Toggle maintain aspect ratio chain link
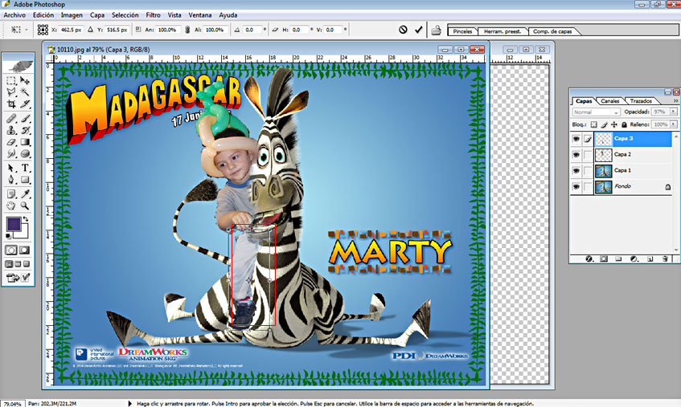This screenshot has width=681, height=407. (187, 30)
